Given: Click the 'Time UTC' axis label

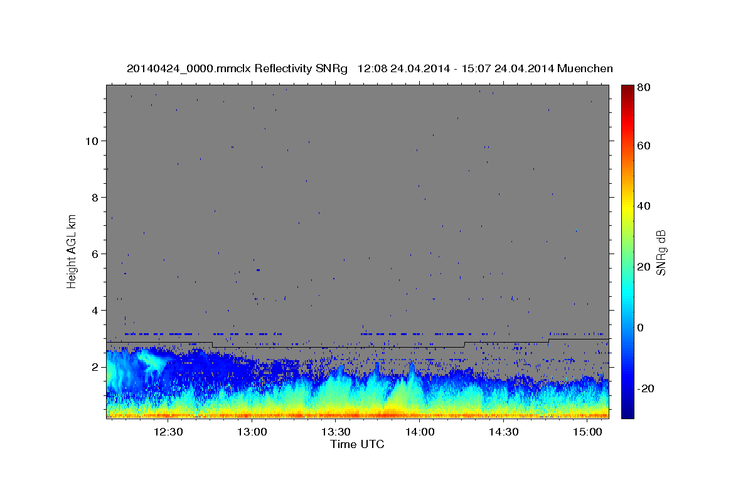Looking at the screenshot, I should [357, 444].
